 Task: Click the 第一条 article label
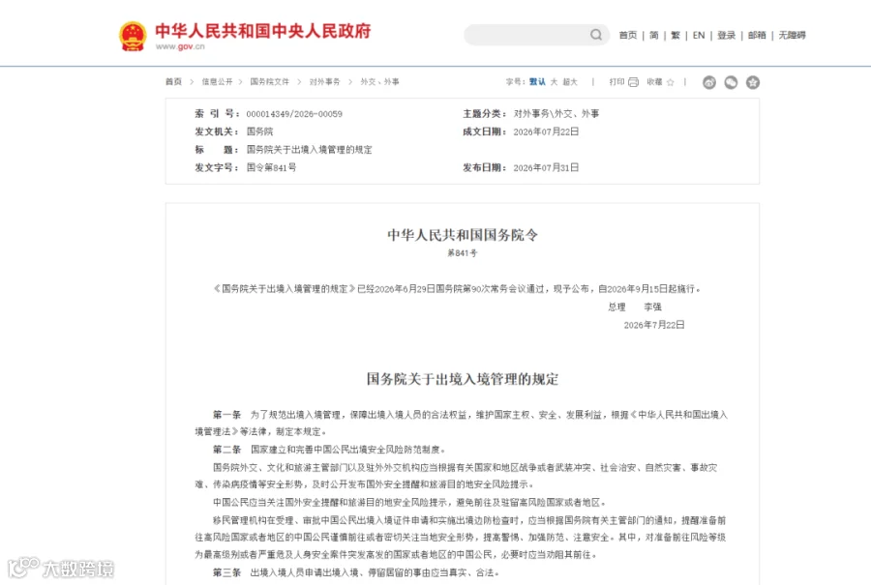tap(226, 415)
